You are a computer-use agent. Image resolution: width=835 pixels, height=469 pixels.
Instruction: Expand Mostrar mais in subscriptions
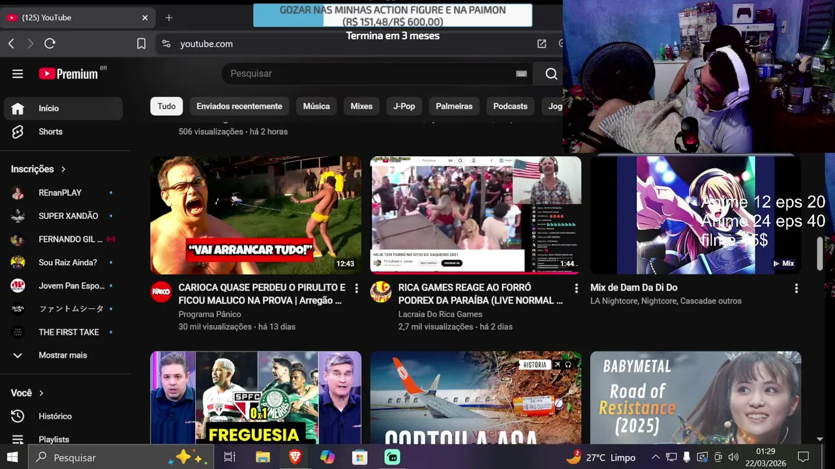(63, 355)
